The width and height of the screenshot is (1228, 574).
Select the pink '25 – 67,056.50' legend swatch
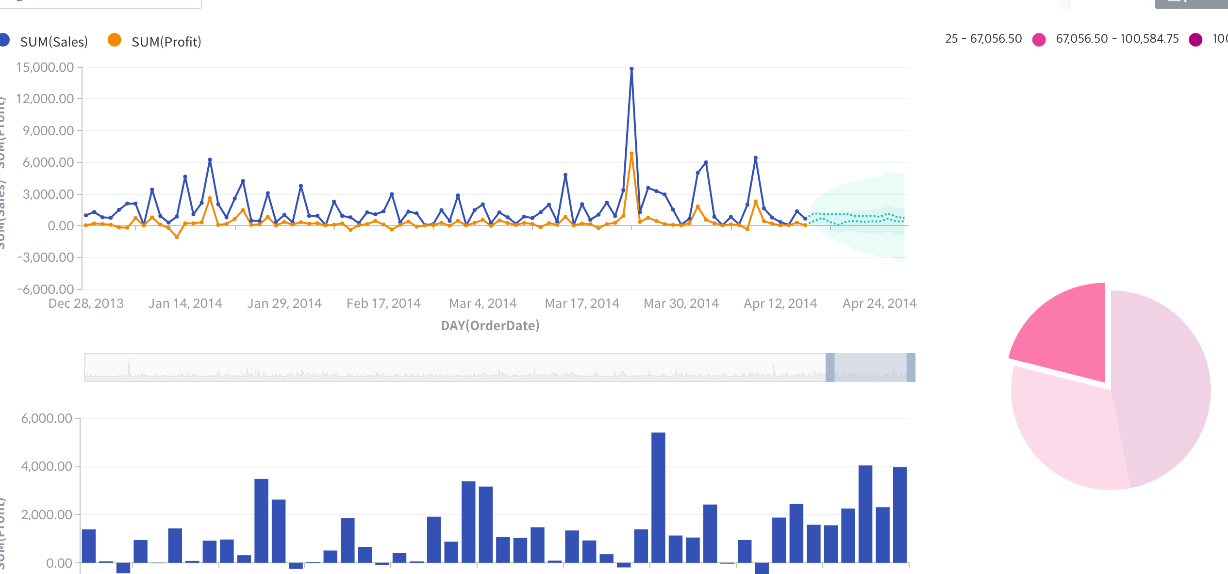[1039, 39]
